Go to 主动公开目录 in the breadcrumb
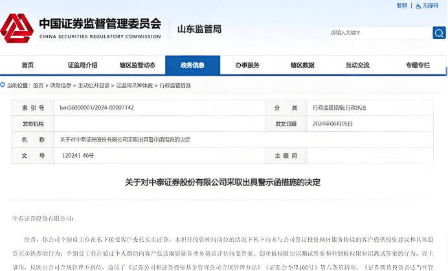The width and height of the screenshot is (448, 271). click(94, 85)
